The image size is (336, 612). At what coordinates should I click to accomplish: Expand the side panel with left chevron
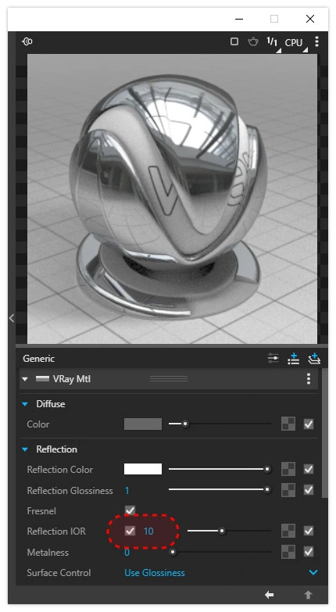click(12, 318)
